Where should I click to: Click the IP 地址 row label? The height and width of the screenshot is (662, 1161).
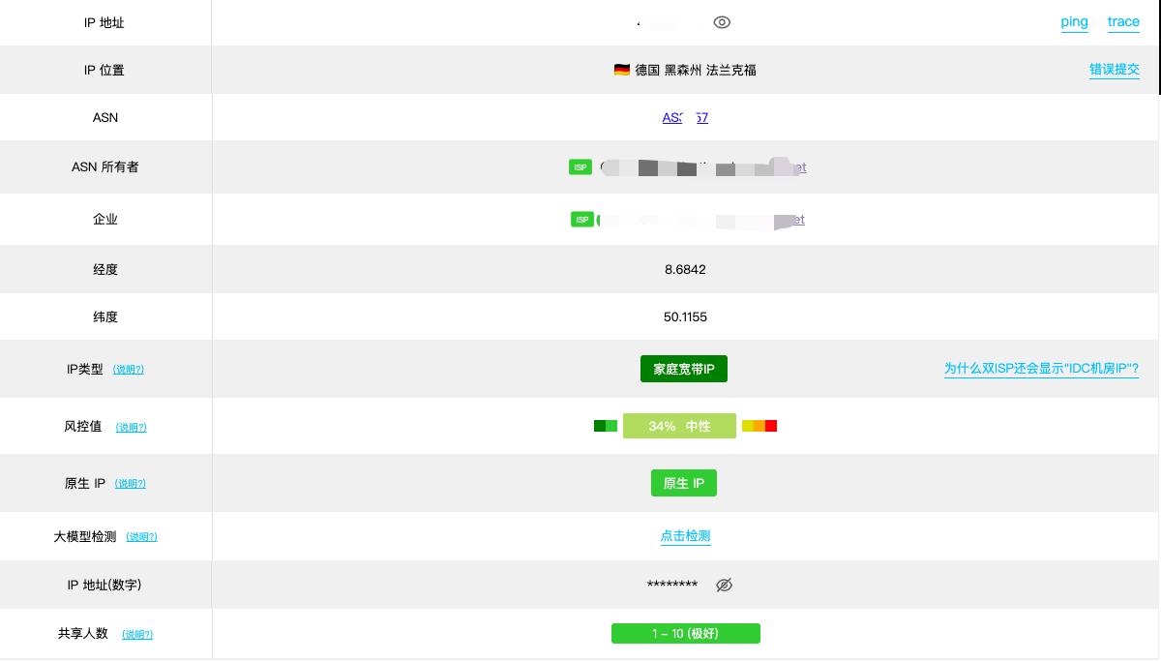[104, 22]
